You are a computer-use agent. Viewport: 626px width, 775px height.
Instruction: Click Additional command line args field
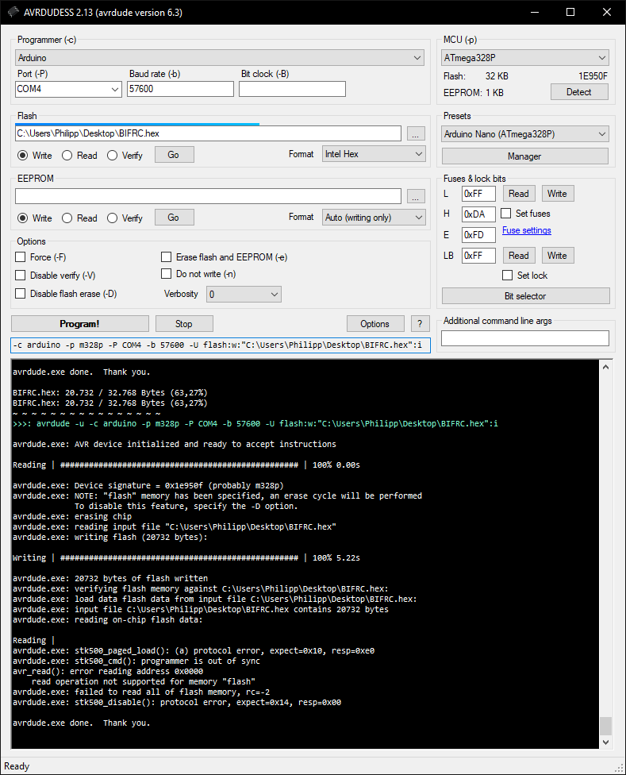(524, 338)
